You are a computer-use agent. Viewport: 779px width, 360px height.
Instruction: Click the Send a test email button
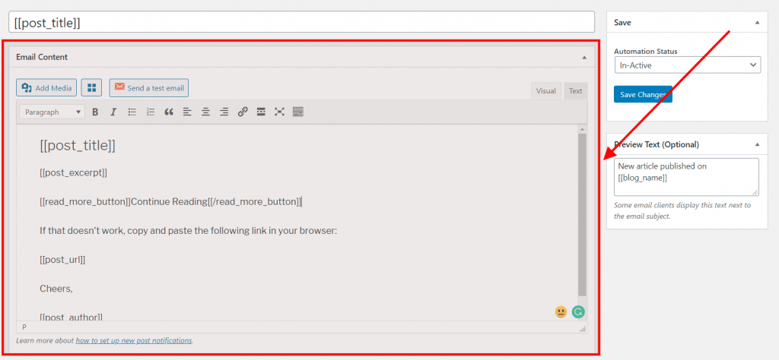pyautogui.click(x=149, y=88)
